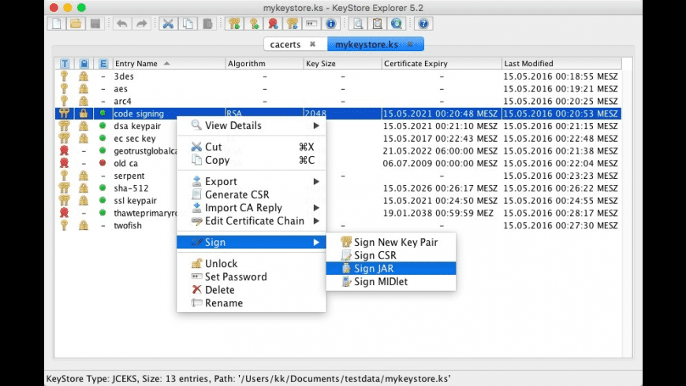
Task: Click the Generate Key Pair toolbar icon
Action: pos(233,24)
